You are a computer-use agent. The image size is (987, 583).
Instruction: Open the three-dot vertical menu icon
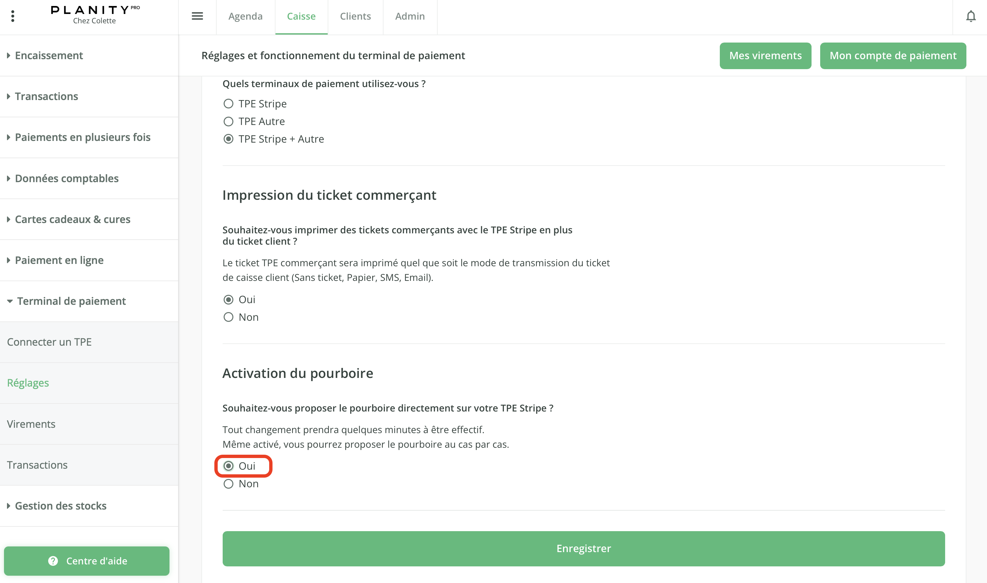[x=13, y=16]
